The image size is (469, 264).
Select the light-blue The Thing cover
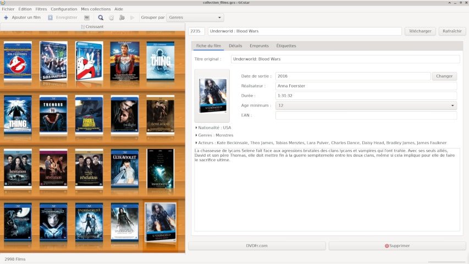[161, 62]
